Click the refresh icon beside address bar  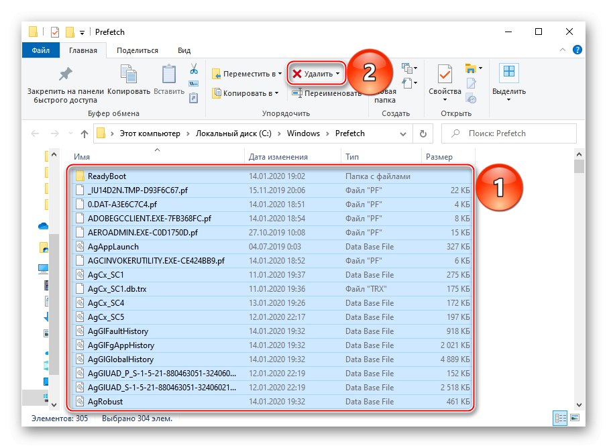coord(423,133)
